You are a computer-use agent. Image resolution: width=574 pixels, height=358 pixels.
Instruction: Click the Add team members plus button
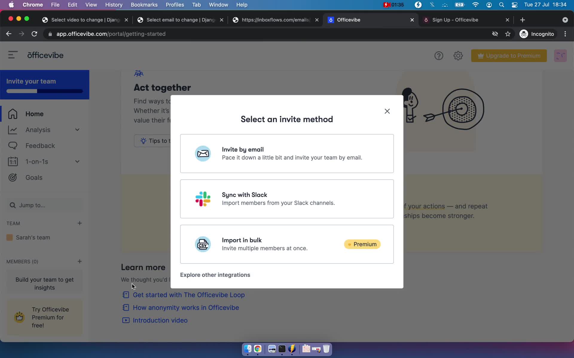pos(79,261)
